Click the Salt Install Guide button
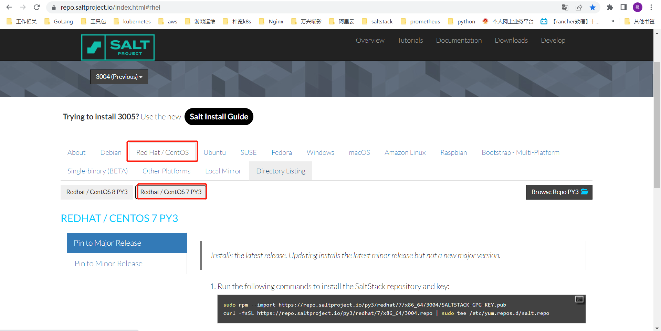661x331 pixels. click(219, 117)
